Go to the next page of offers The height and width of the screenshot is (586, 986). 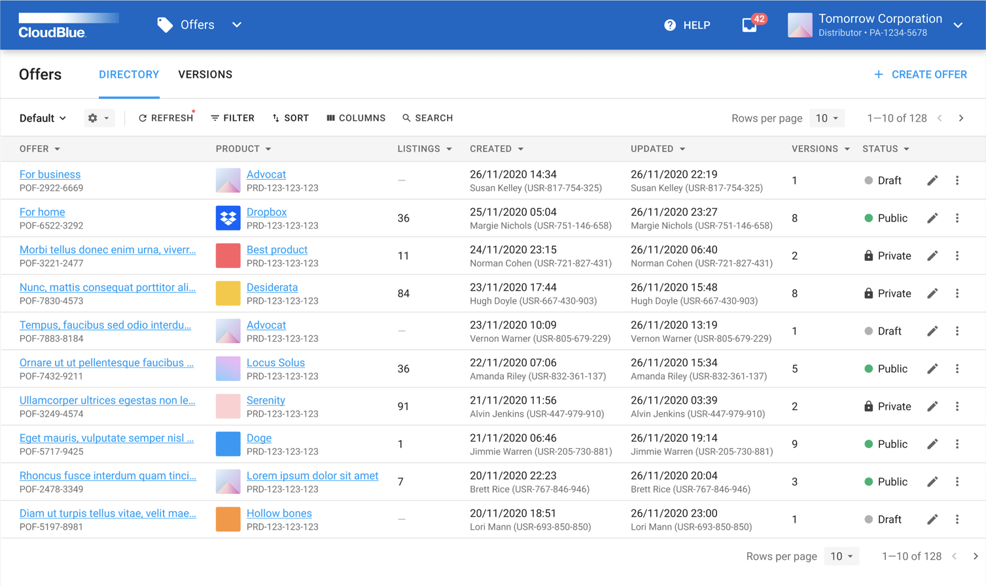961,118
